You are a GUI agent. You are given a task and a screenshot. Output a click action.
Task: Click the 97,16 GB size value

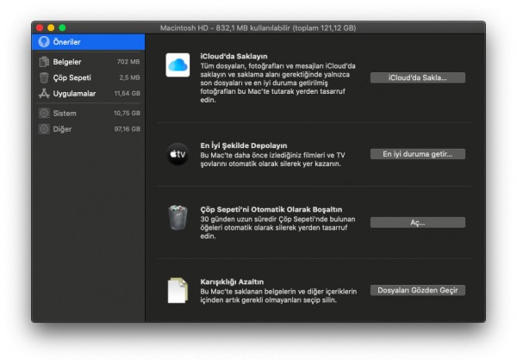click(x=128, y=129)
